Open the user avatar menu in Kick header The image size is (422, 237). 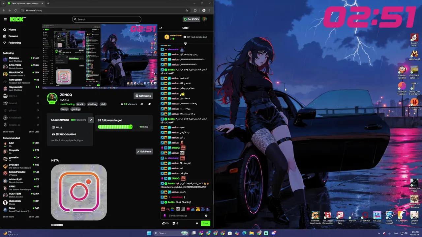[204, 19]
